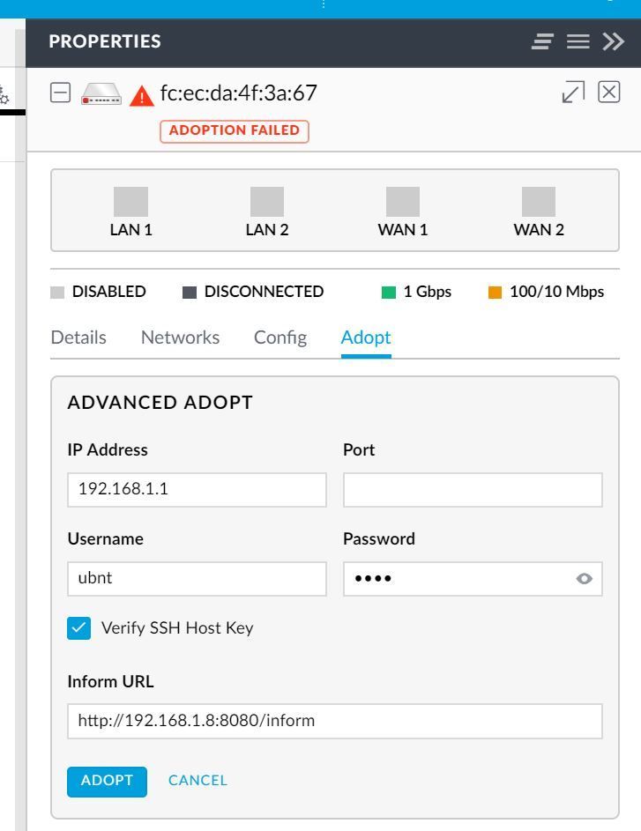Viewport: 641px width, 831px height.
Task: Select the WAN 2 port square
Action: (x=539, y=201)
